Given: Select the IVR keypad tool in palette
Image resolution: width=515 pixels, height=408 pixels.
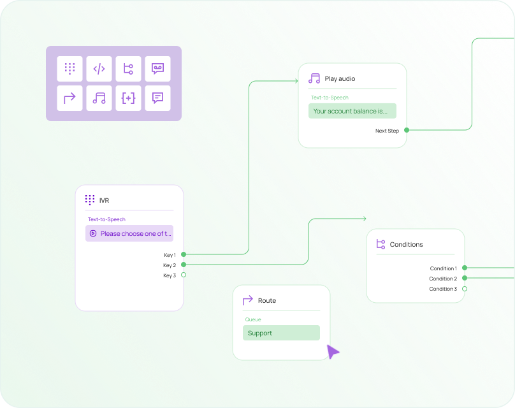Looking at the screenshot, I should [x=69, y=69].
